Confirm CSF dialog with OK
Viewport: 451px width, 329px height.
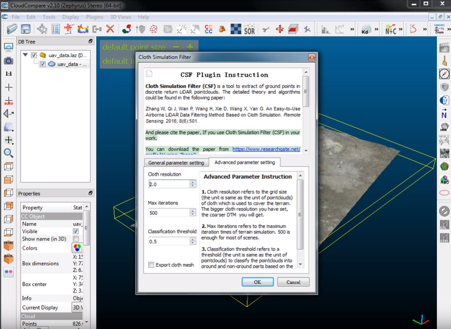258,282
